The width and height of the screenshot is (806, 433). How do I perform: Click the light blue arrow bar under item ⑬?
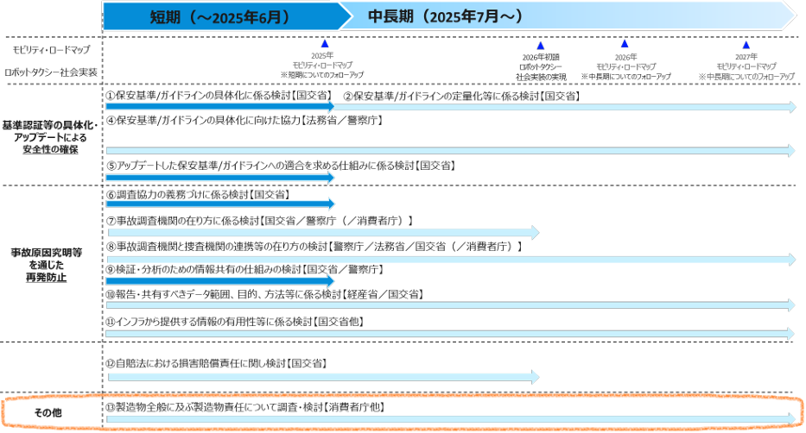point(451,419)
